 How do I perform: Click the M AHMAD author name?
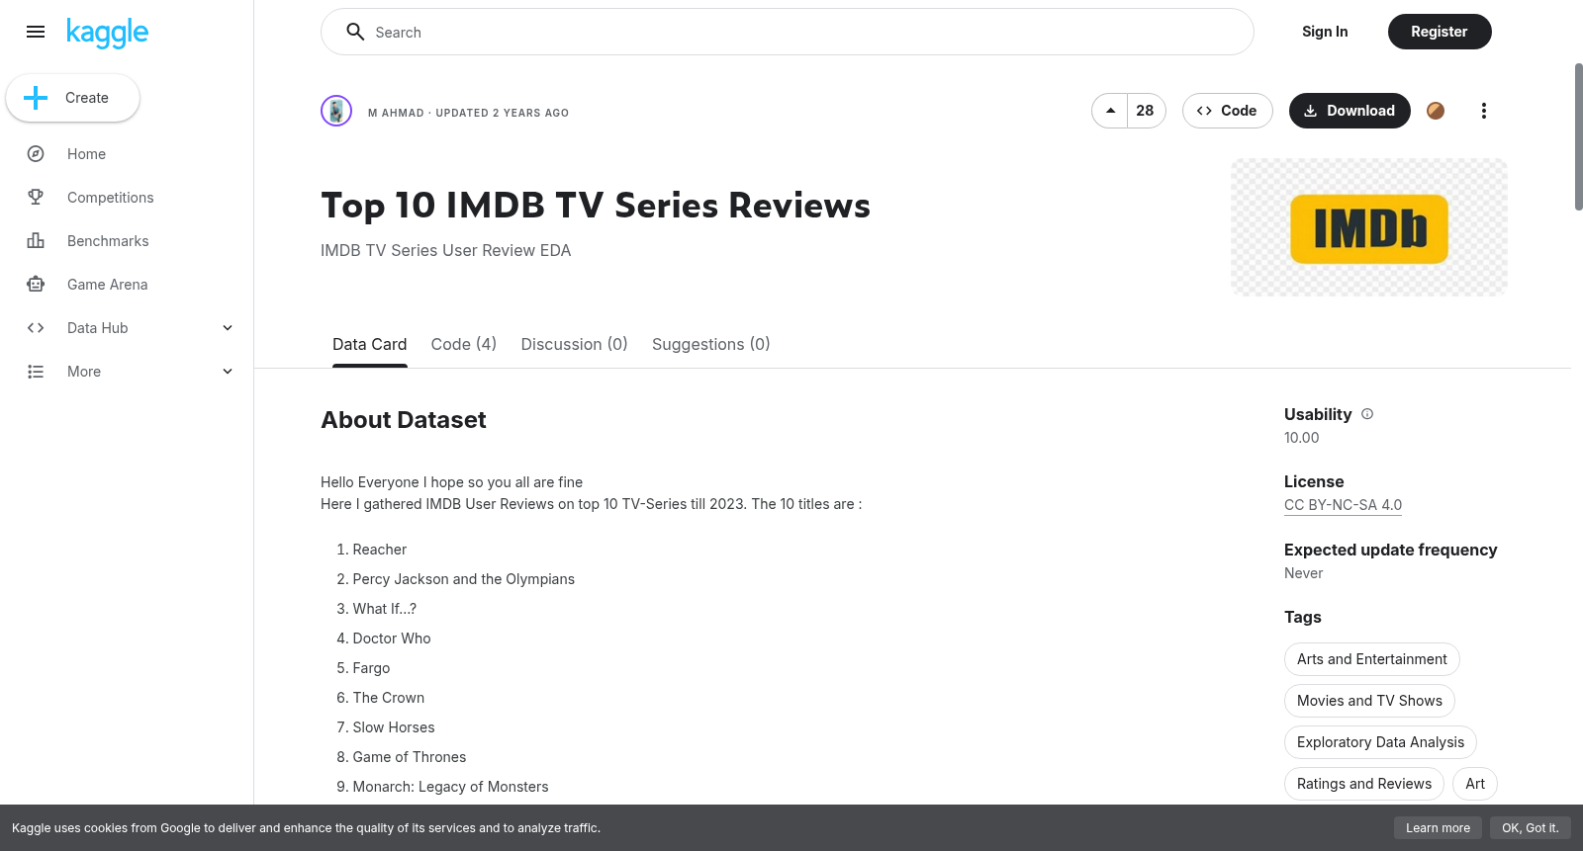(x=396, y=113)
